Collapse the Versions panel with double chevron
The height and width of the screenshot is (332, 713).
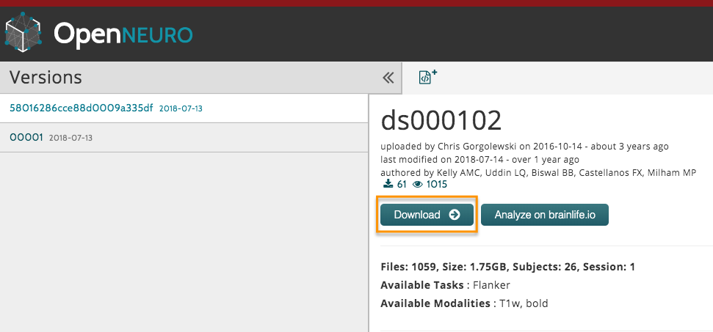[x=388, y=78]
